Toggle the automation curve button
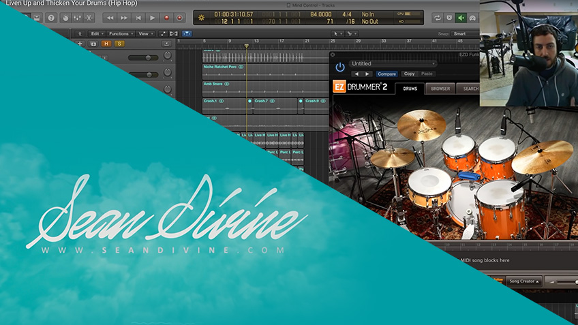 163,33
